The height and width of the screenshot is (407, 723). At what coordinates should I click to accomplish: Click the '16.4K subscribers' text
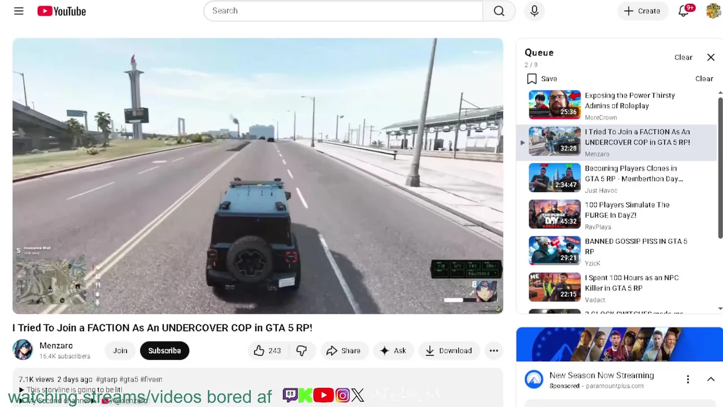pos(65,356)
